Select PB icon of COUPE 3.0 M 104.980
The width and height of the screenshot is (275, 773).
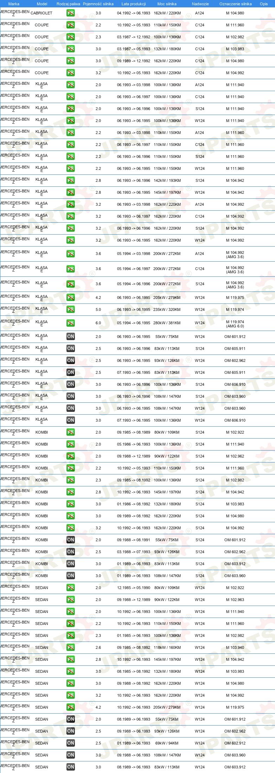coord(70,61)
